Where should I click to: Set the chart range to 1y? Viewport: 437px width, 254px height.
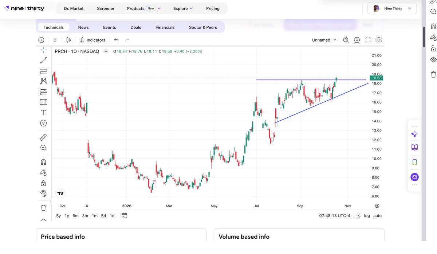[67, 216]
